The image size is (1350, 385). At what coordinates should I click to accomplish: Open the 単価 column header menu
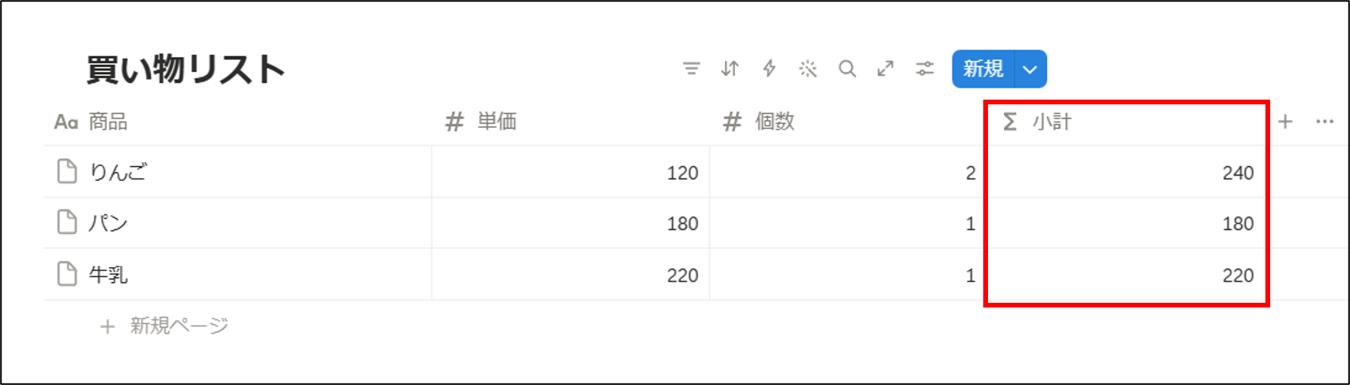(571, 122)
